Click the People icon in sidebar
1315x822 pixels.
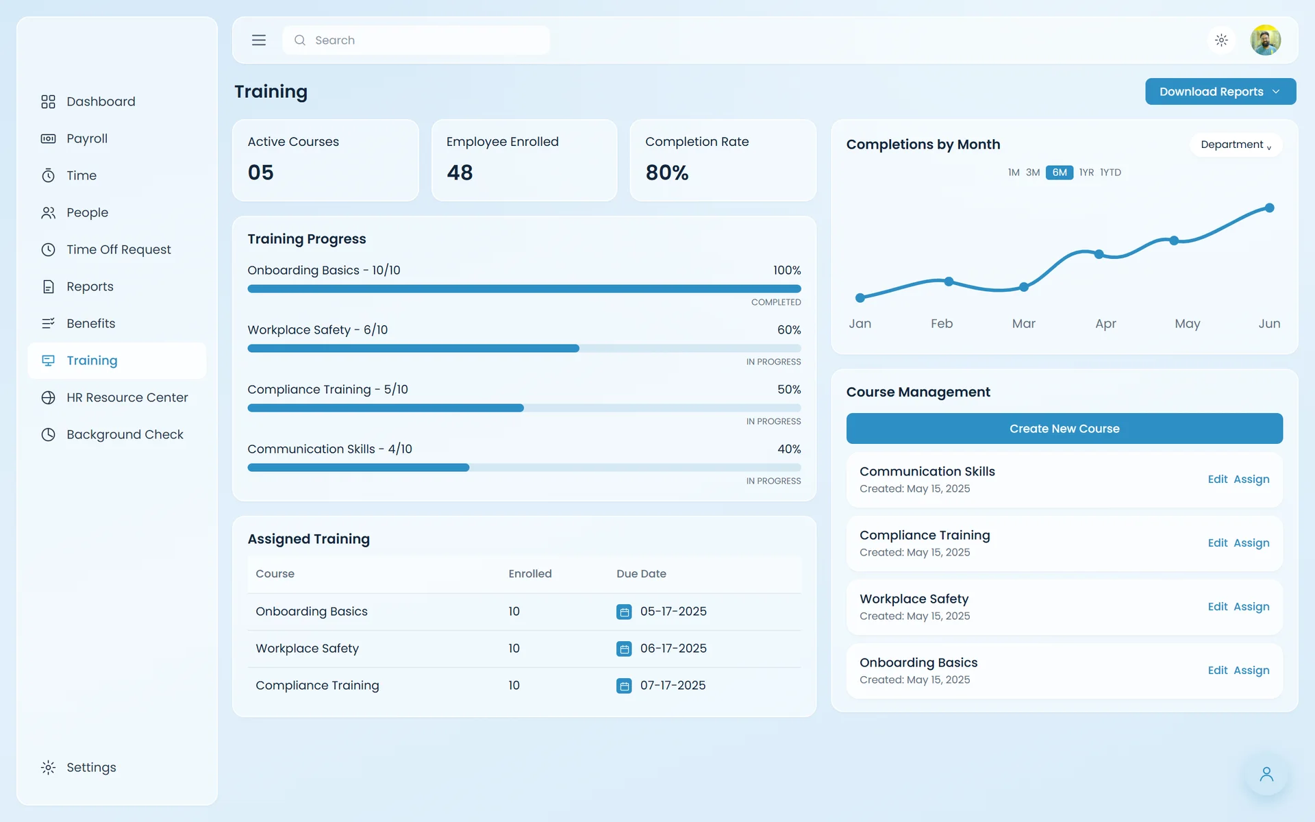(48, 212)
